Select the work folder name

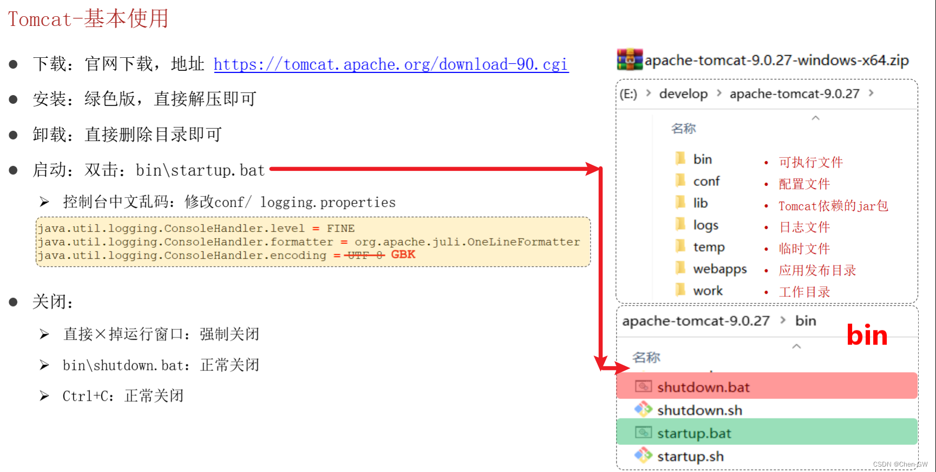[708, 291]
